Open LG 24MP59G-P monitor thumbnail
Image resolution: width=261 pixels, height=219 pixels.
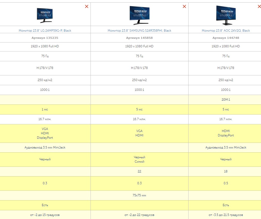45,15
